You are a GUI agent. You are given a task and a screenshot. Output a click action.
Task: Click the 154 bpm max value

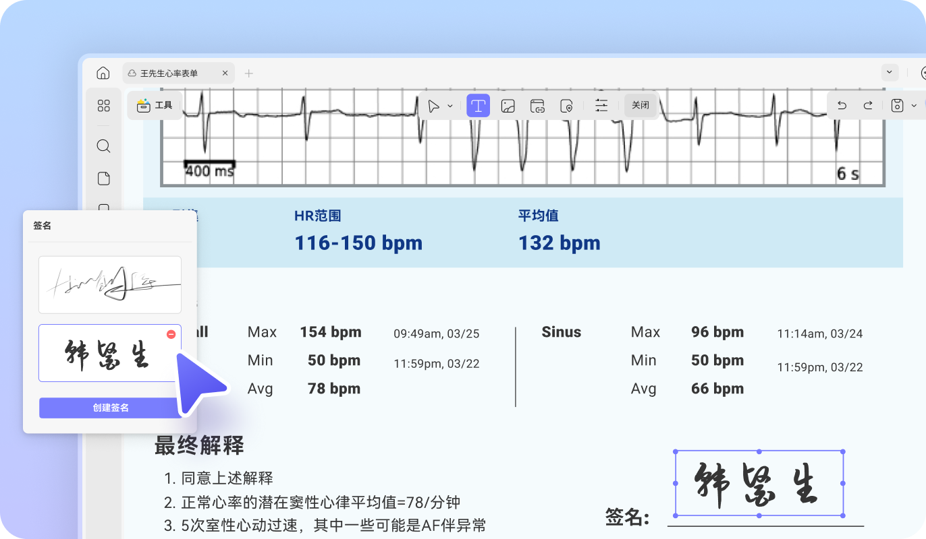tap(331, 332)
